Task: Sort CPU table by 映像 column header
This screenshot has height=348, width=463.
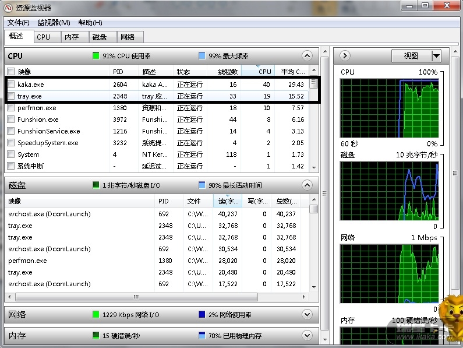Action: [x=62, y=71]
